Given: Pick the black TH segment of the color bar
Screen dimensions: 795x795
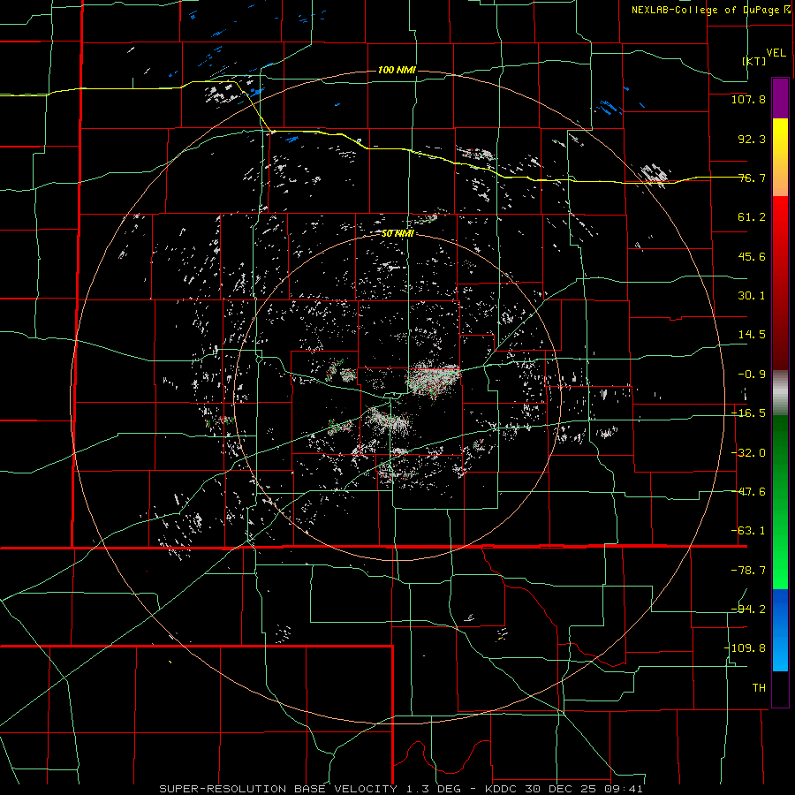Looking at the screenshot, I should point(780,688).
